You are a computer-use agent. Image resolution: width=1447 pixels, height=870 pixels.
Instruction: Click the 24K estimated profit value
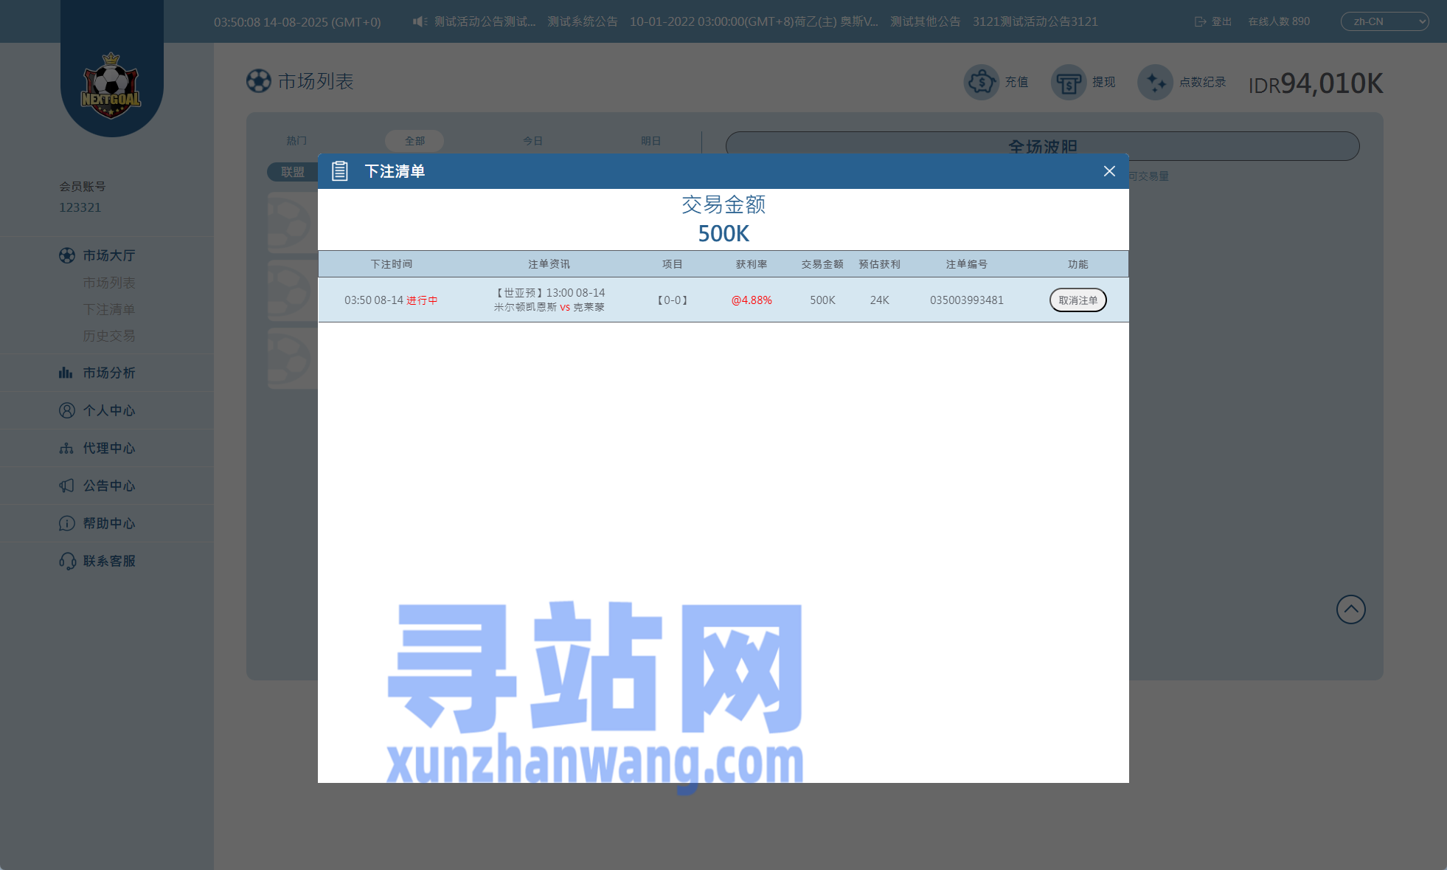(879, 300)
